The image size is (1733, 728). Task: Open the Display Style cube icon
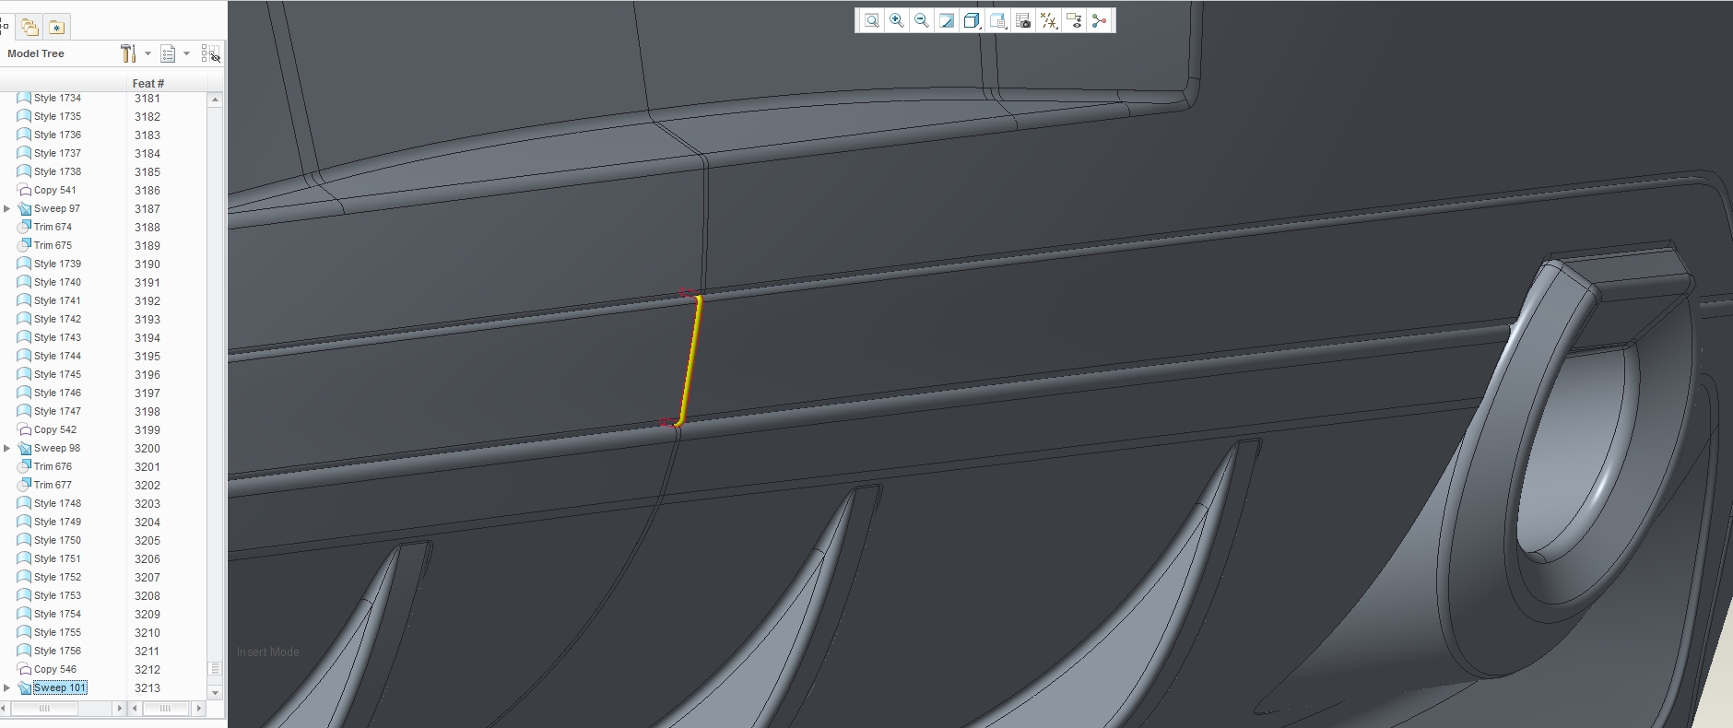pos(972,20)
